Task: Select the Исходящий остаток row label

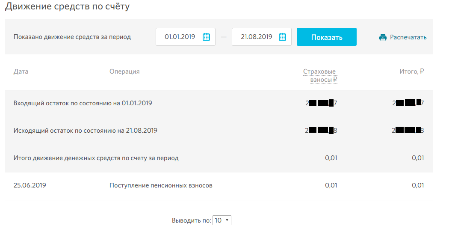Action: coord(85,131)
